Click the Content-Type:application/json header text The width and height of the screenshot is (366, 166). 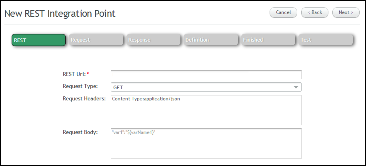146,99
